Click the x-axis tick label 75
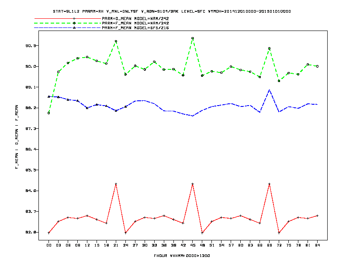Viewport: 346px width, 267px height. pos(289,245)
